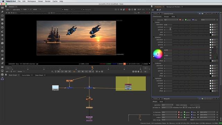
Task: Open the Transform nodes icon in toolbar
Action: pyautogui.click(x=2, y=39)
